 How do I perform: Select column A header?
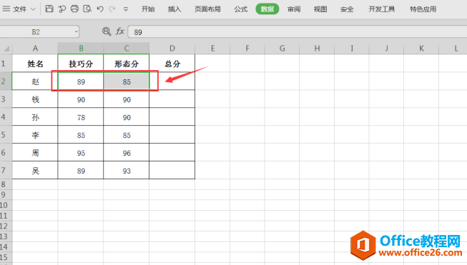(35, 48)
